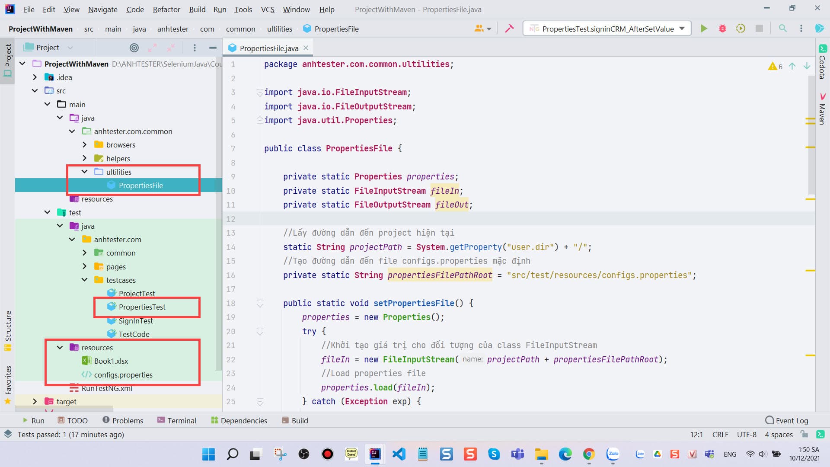Collapse the ProjectWithMaven root node
The width and height of the screenshot is (830, 467).
(x=22, y=64)
